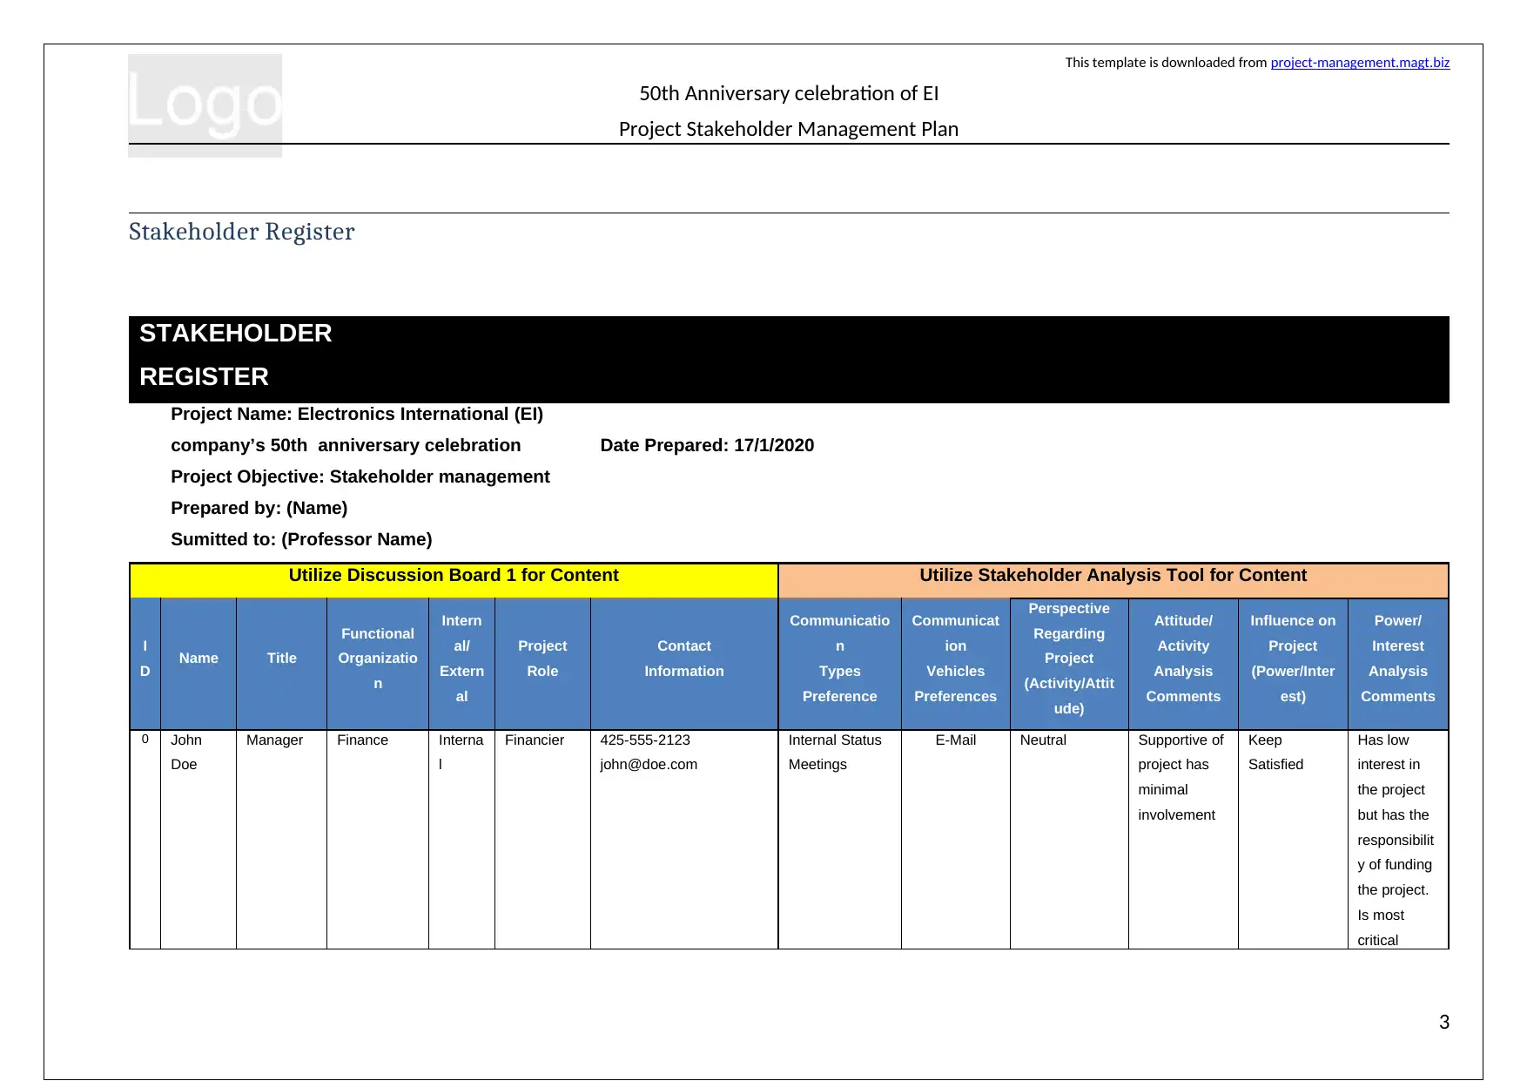Select Project Objective: Stakeholder management line
This screenshot has height=1081, width=1527.
[x=360, y=476]
